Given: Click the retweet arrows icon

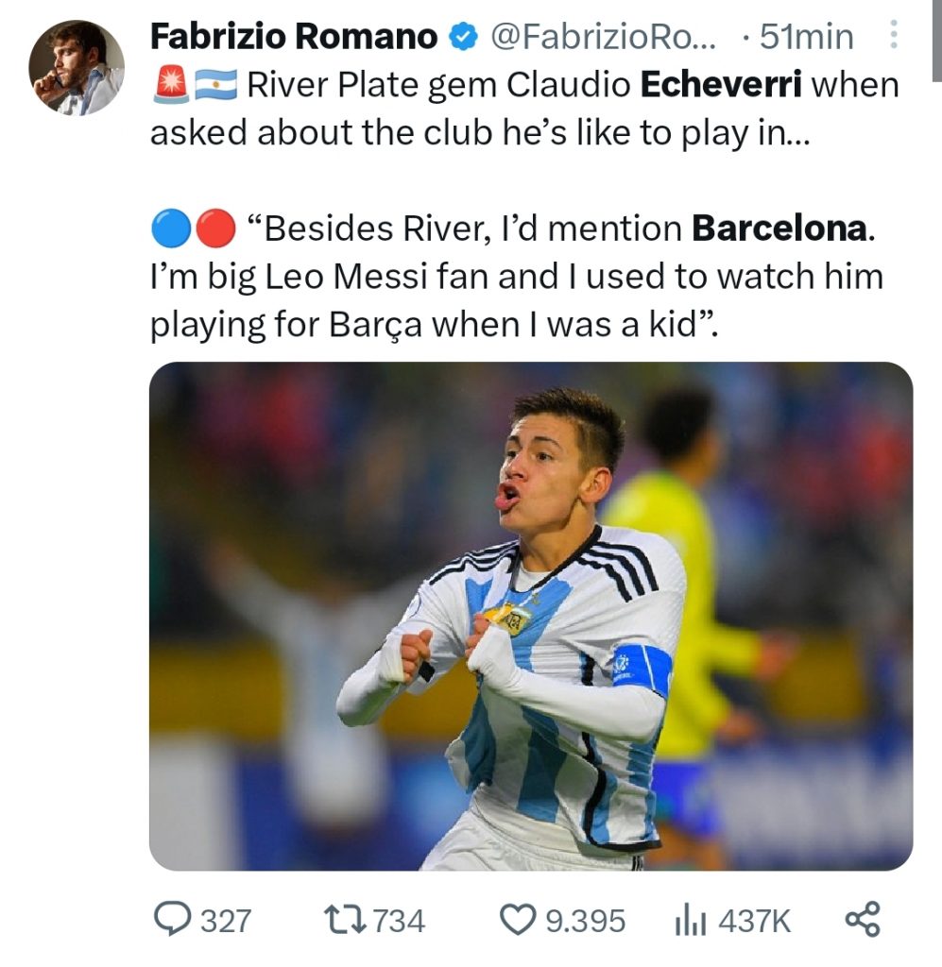Looking at the screenshot, I should click(x=341, y=920).
